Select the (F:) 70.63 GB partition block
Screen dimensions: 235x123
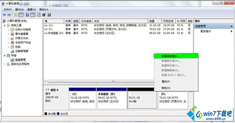tap(173, 100)
